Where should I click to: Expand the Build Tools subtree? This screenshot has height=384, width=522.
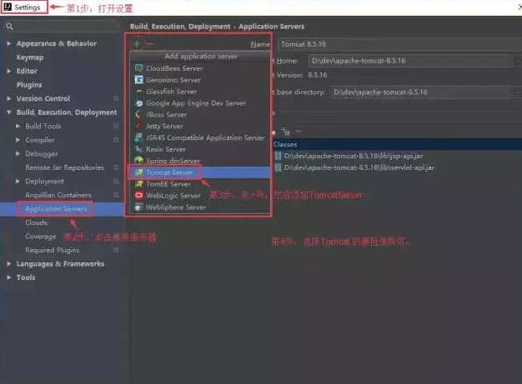click(18, 127)
